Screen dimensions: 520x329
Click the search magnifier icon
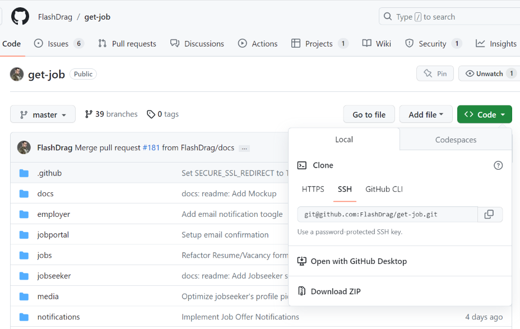tap(387, 16)
